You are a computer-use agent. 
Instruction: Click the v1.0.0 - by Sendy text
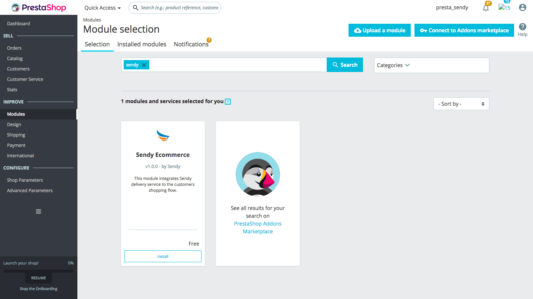pyautogui.click(x=163, y=166)
